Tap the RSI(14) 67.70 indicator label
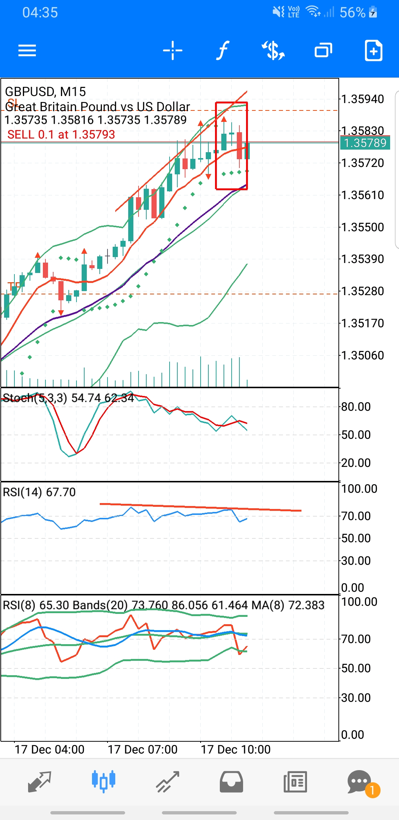Screen dimensions: 399x820 pos(39,492)
